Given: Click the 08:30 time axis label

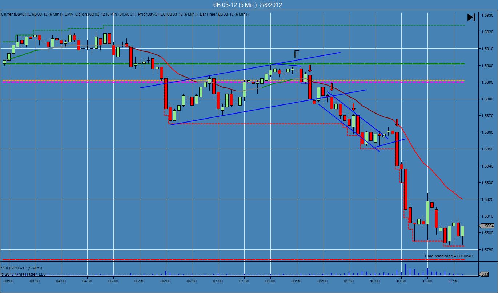Looking at the screenshot, I should (297, 281).
